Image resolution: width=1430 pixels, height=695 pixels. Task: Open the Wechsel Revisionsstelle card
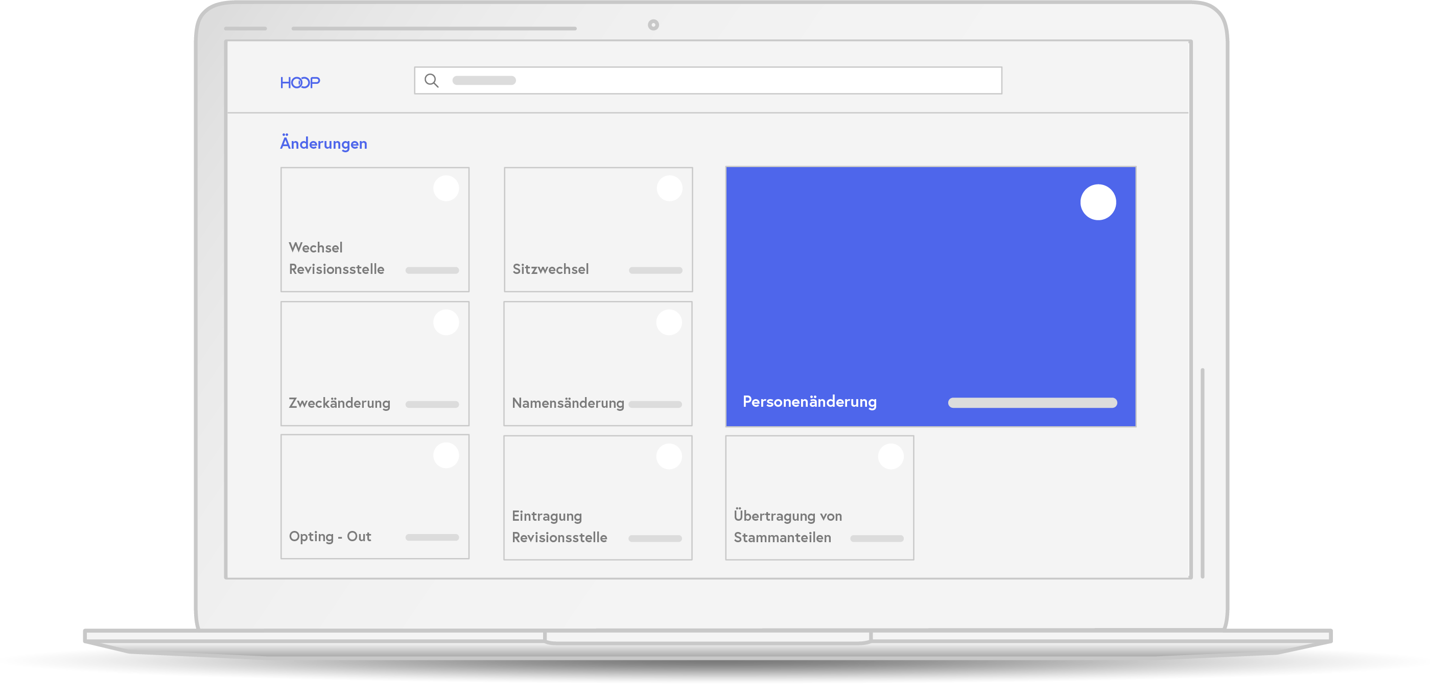[374, 229]
